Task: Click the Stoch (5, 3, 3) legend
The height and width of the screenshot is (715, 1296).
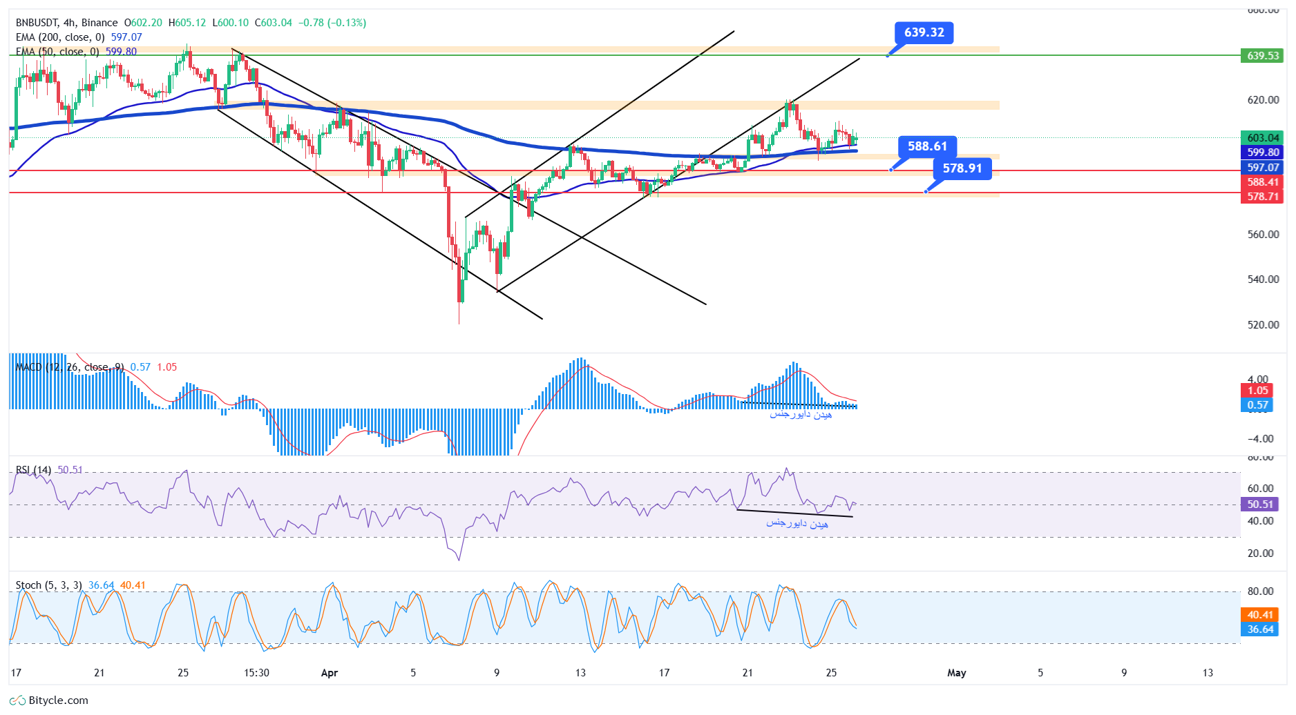Action: (x=48, y=585)
